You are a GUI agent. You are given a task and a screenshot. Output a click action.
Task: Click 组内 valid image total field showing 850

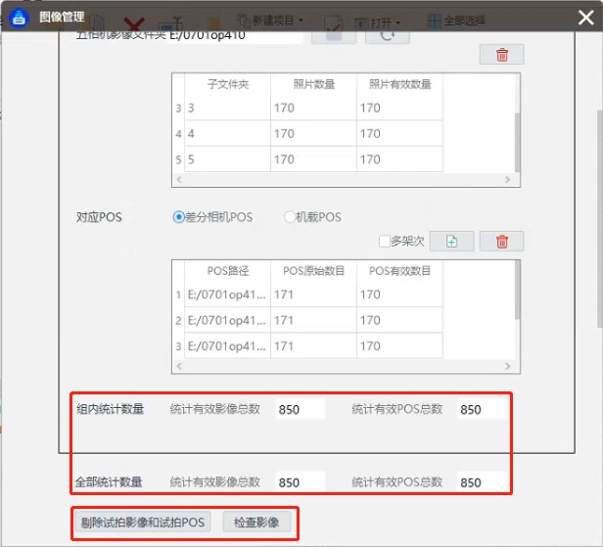[300, 409]
